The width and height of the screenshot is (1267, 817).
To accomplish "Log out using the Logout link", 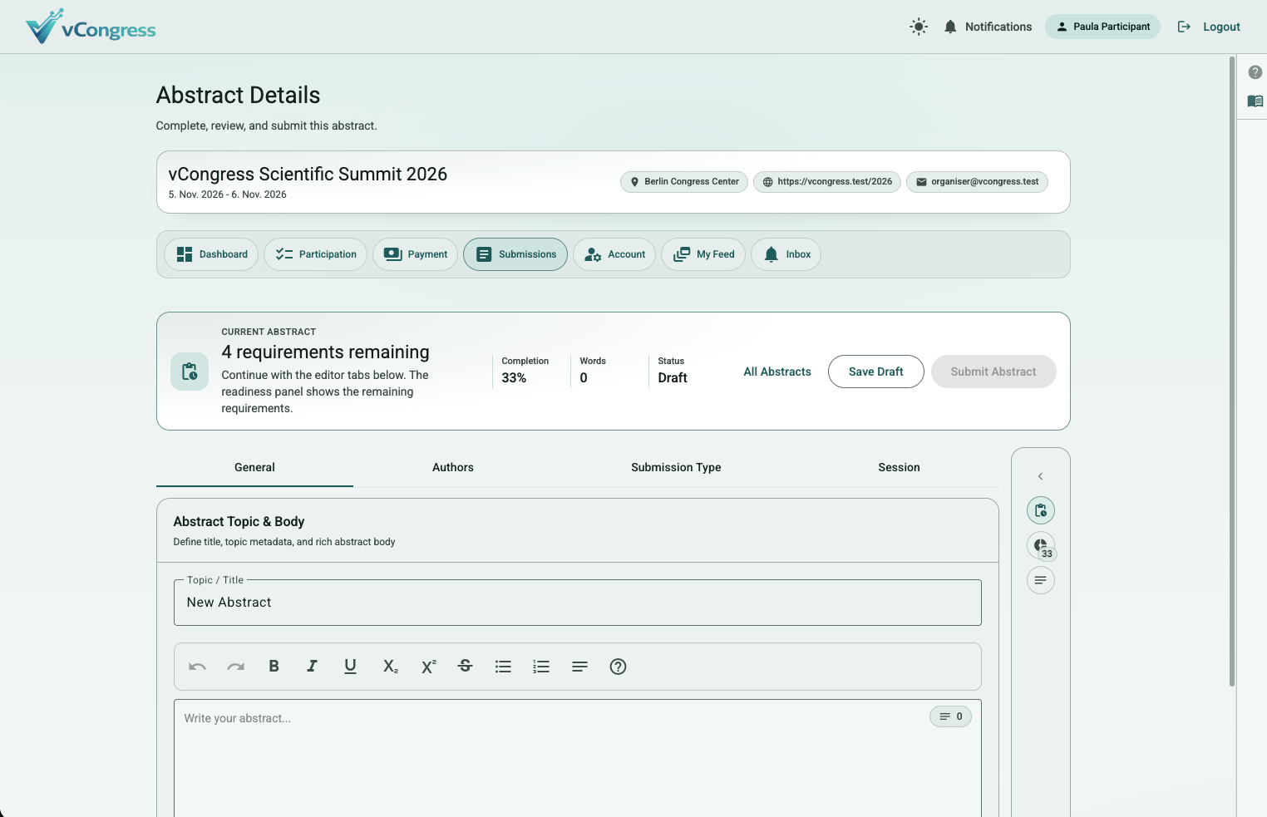I will (1209, 27).
